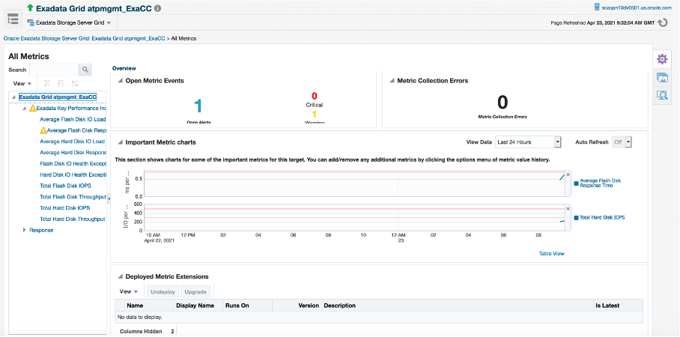Click the host server icon at top right
This screenshot has height=337, width=680.
pyautogui.click(x=597, y=7)
